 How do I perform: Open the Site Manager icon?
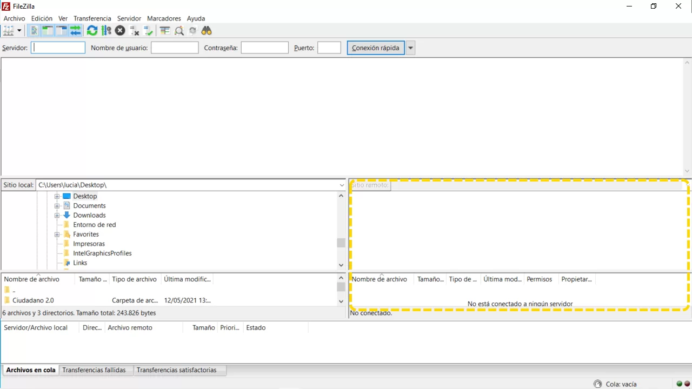9,31
